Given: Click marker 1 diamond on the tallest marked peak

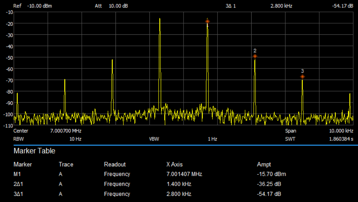Looking at the screenshot, I should (207, 21).
